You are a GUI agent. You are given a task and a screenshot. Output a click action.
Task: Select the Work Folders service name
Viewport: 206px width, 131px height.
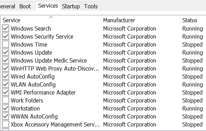click(x=27, y=101)
